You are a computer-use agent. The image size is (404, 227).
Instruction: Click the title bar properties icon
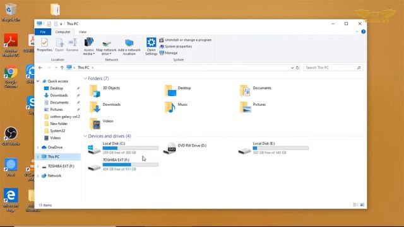[49, 24]
